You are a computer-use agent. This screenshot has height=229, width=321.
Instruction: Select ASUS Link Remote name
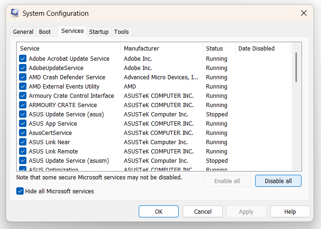(53, 152)
